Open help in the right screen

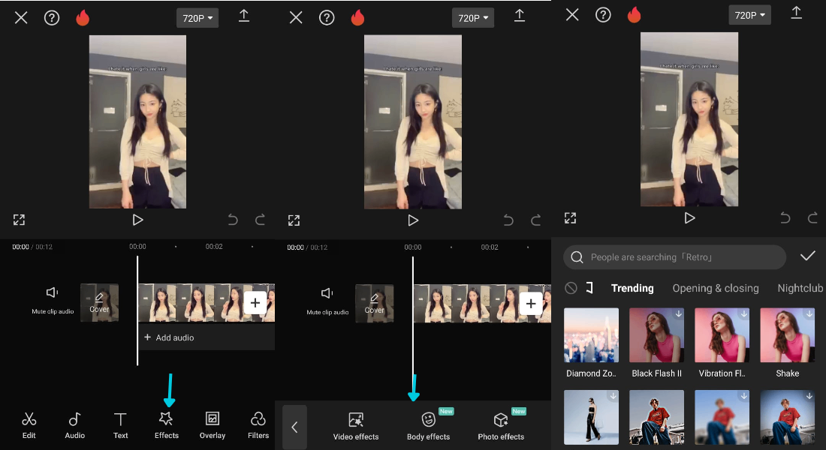pos(603,15)
